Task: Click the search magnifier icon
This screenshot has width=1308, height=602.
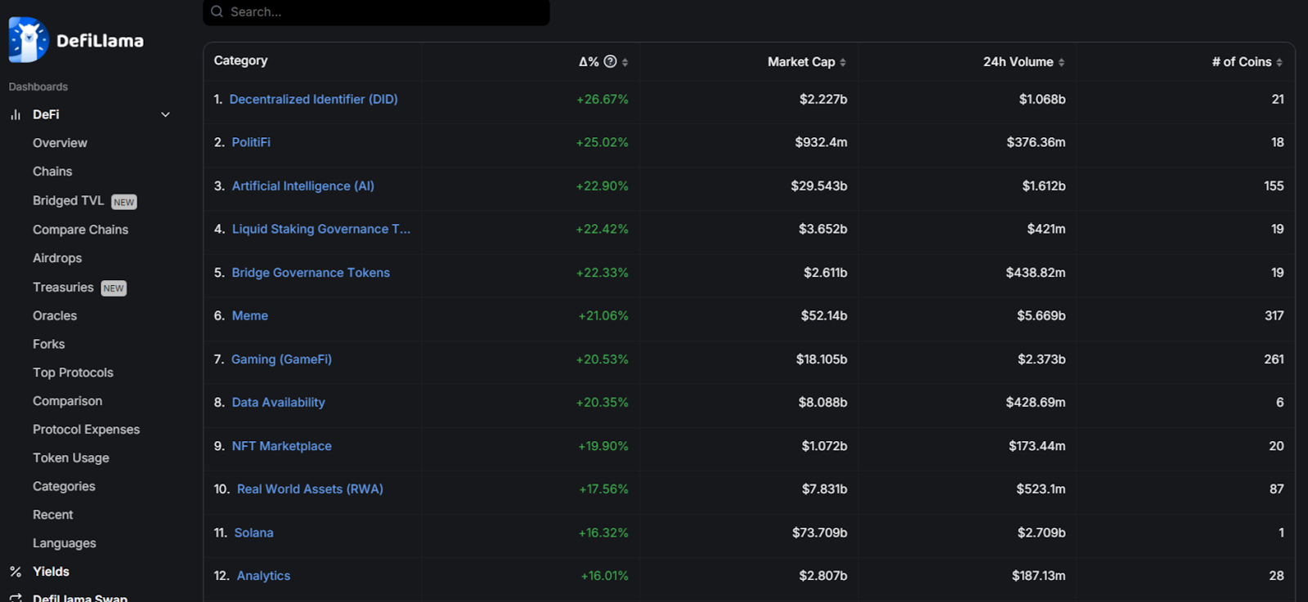Action: (217, 11)
